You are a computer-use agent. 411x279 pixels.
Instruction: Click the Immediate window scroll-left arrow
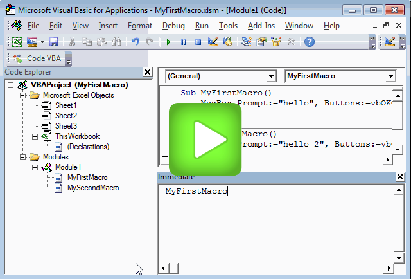163,269
